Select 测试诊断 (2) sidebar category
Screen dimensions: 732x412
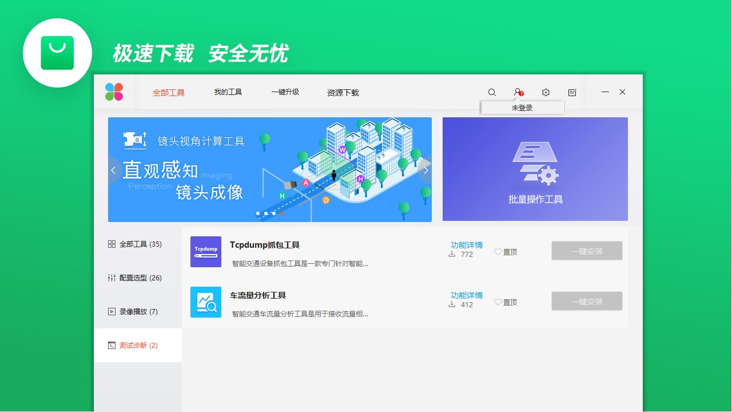(138, 346)
